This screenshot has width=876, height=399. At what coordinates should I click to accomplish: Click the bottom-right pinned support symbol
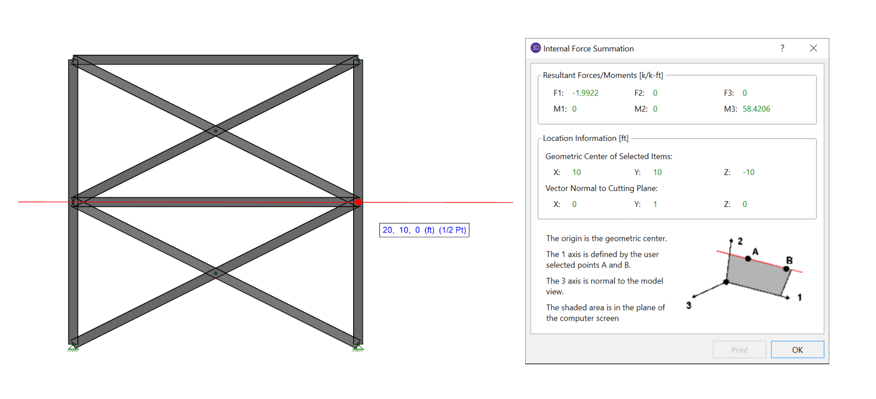[x=358, y=347]
